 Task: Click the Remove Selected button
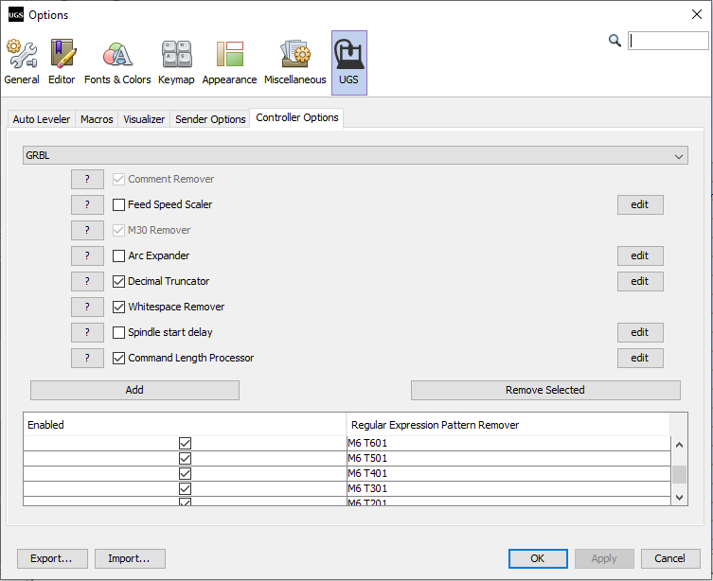545,390
